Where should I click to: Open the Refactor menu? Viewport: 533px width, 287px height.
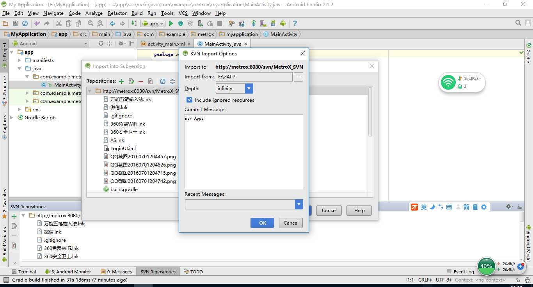[117, 13]
